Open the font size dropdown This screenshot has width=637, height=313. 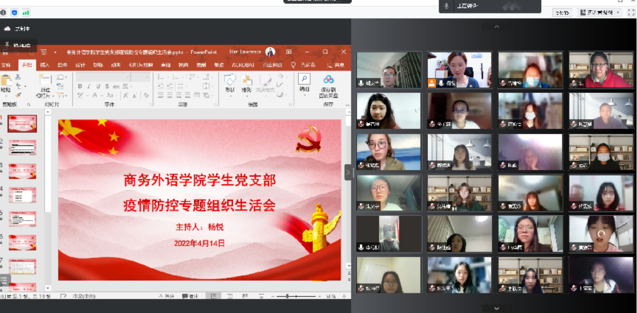tap(147, 77)
